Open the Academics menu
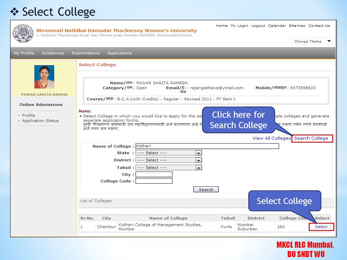 click(53, 53)
